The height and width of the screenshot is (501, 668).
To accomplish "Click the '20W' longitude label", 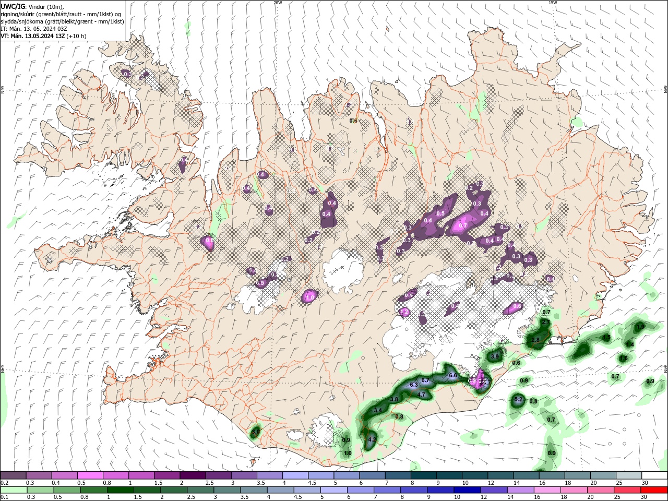I will [278, 3].
